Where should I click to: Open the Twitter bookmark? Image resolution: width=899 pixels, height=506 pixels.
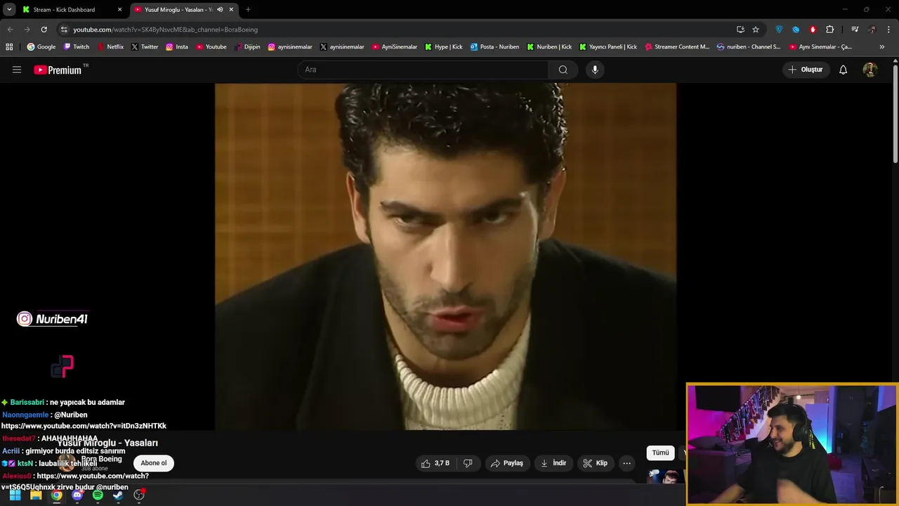pyautogui.click(x=144, y=47)
